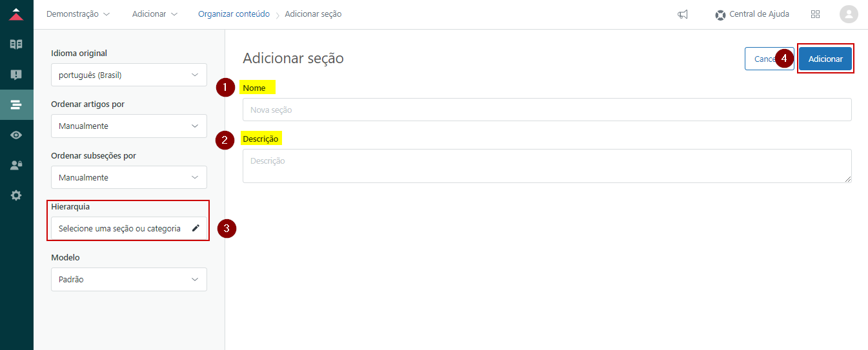Select the organize content sidebar icon
Screen dimensions: 868x350
click(x=17, y=104)
